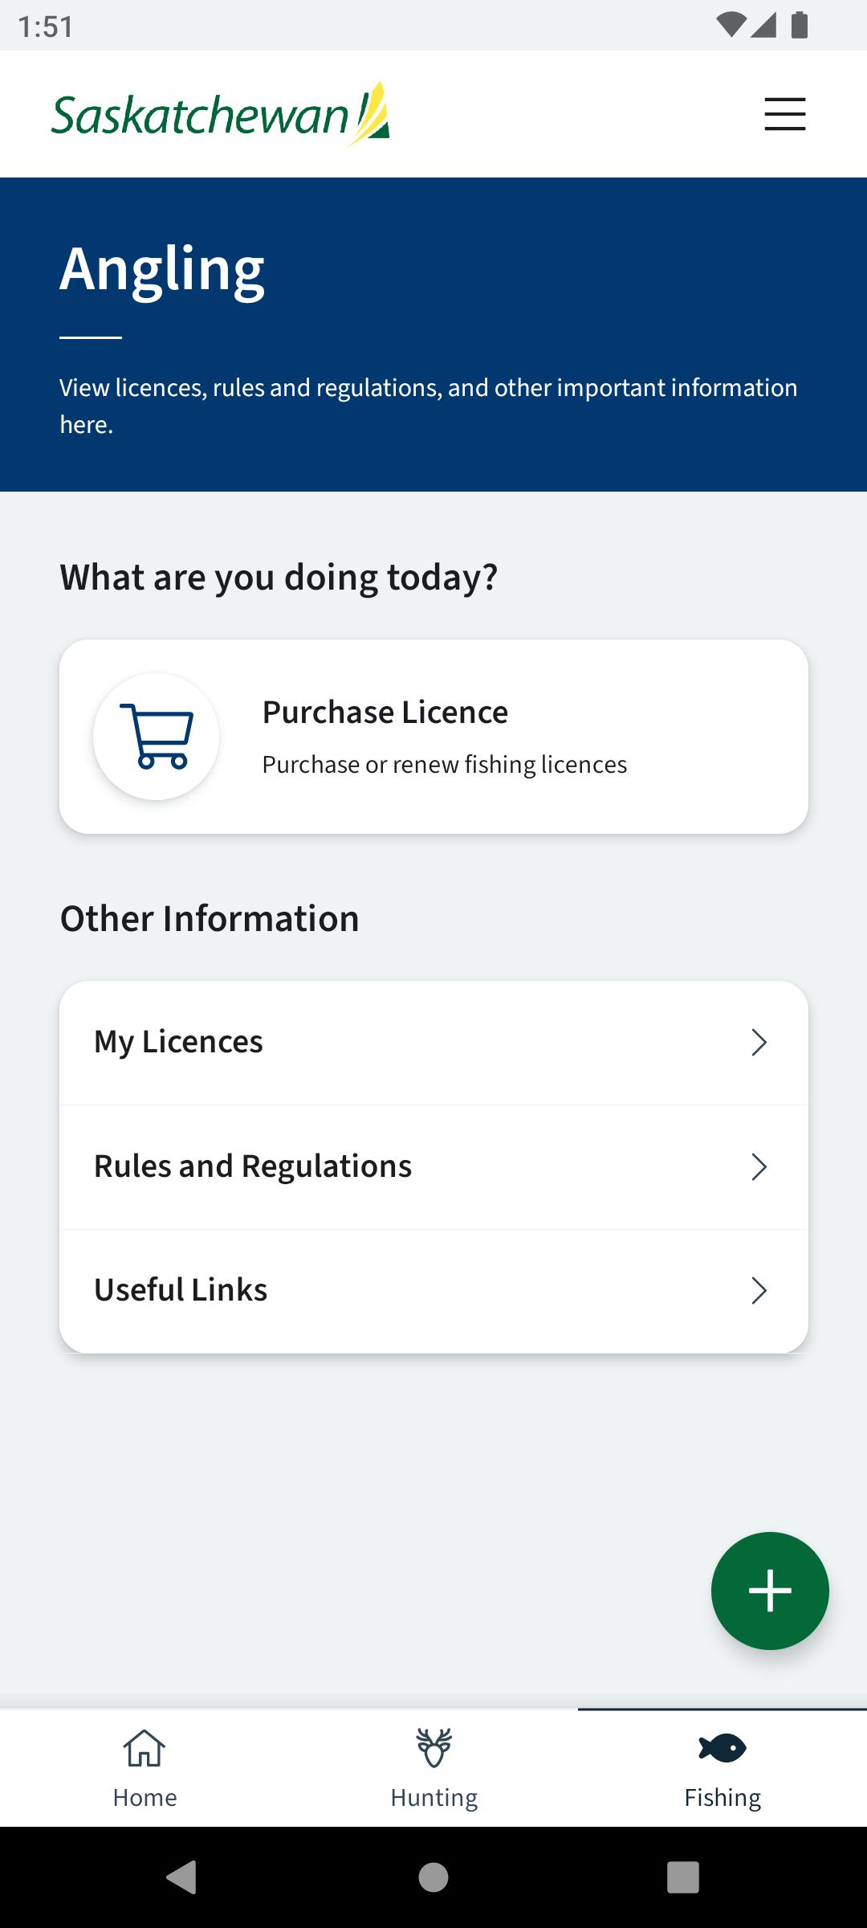Tap 'Purchase or renew fishing licences' text
Image resolution: width=867 pixels, height=1928 pixels.
[445, 764]
